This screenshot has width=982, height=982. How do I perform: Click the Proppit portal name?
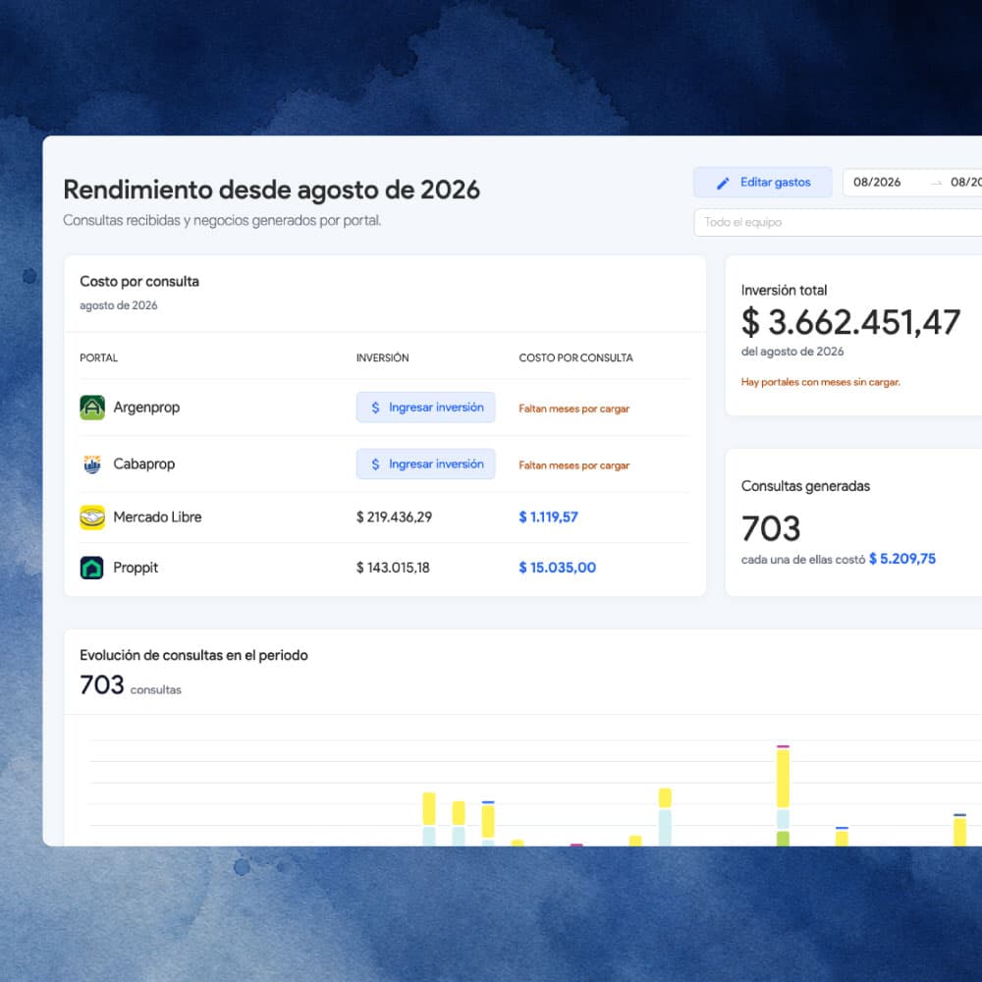click(x=136, y=568)
